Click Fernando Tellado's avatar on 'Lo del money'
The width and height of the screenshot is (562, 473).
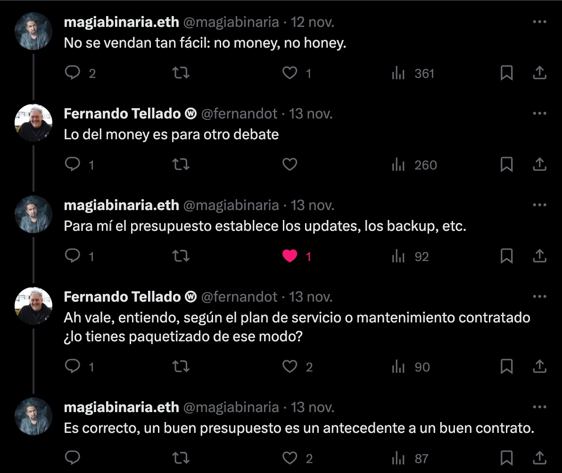tap(33, 123)
